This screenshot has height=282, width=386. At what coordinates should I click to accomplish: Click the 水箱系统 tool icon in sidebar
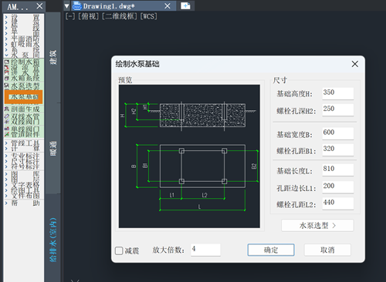7,78
